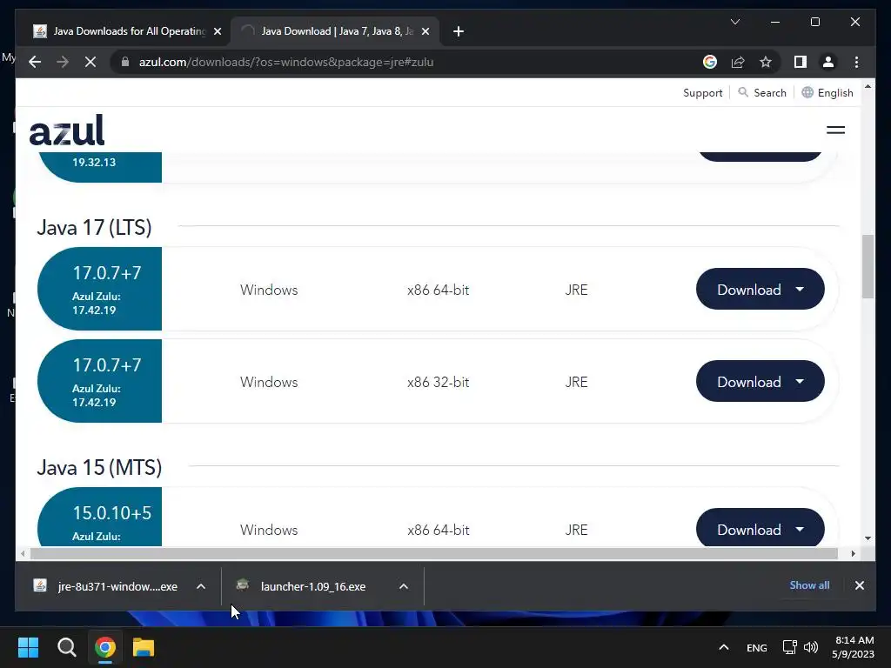The height and width of the screenshot is (668, 891).
Task: Open File Explorer from the taskbar
Action: pyautogui.click(x=144, y=647)
